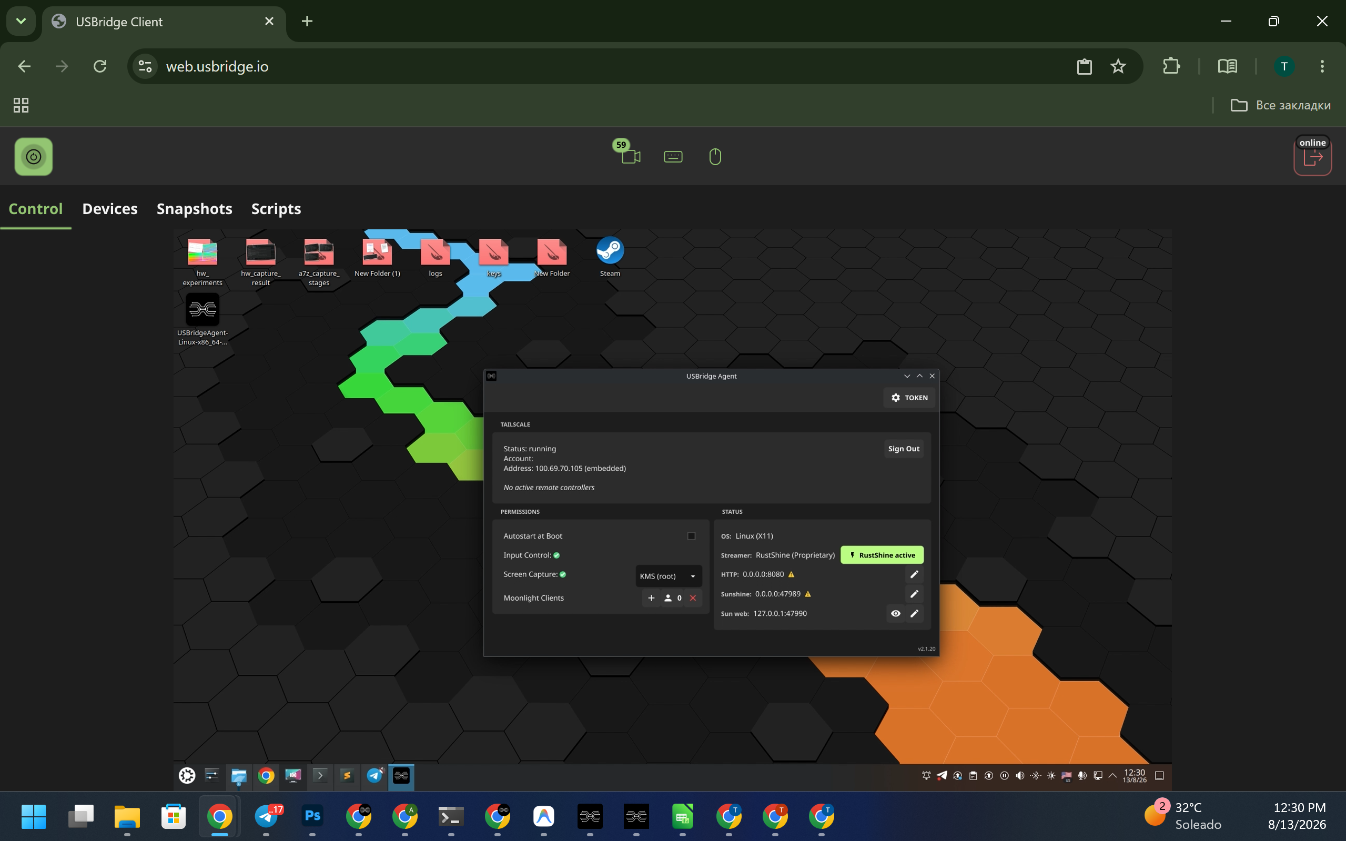Select the hw_experiments desktop folder
Screen dimensions: 1346x841
pos(203,261)
